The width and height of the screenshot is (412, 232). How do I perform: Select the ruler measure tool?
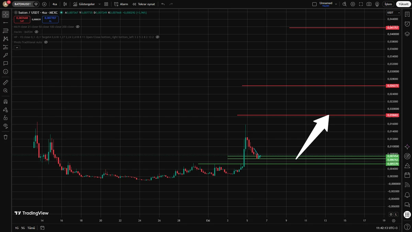point(5,82)
